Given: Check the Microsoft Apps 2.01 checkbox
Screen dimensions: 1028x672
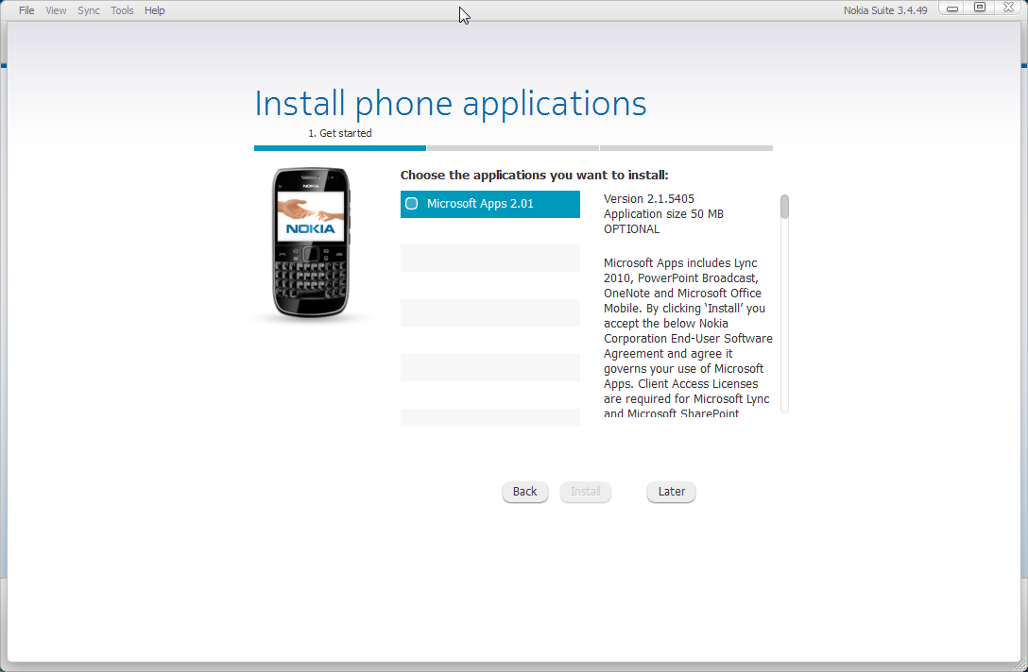Looking at the screenshot, I should pyautogui.click(x=411, y=204).
